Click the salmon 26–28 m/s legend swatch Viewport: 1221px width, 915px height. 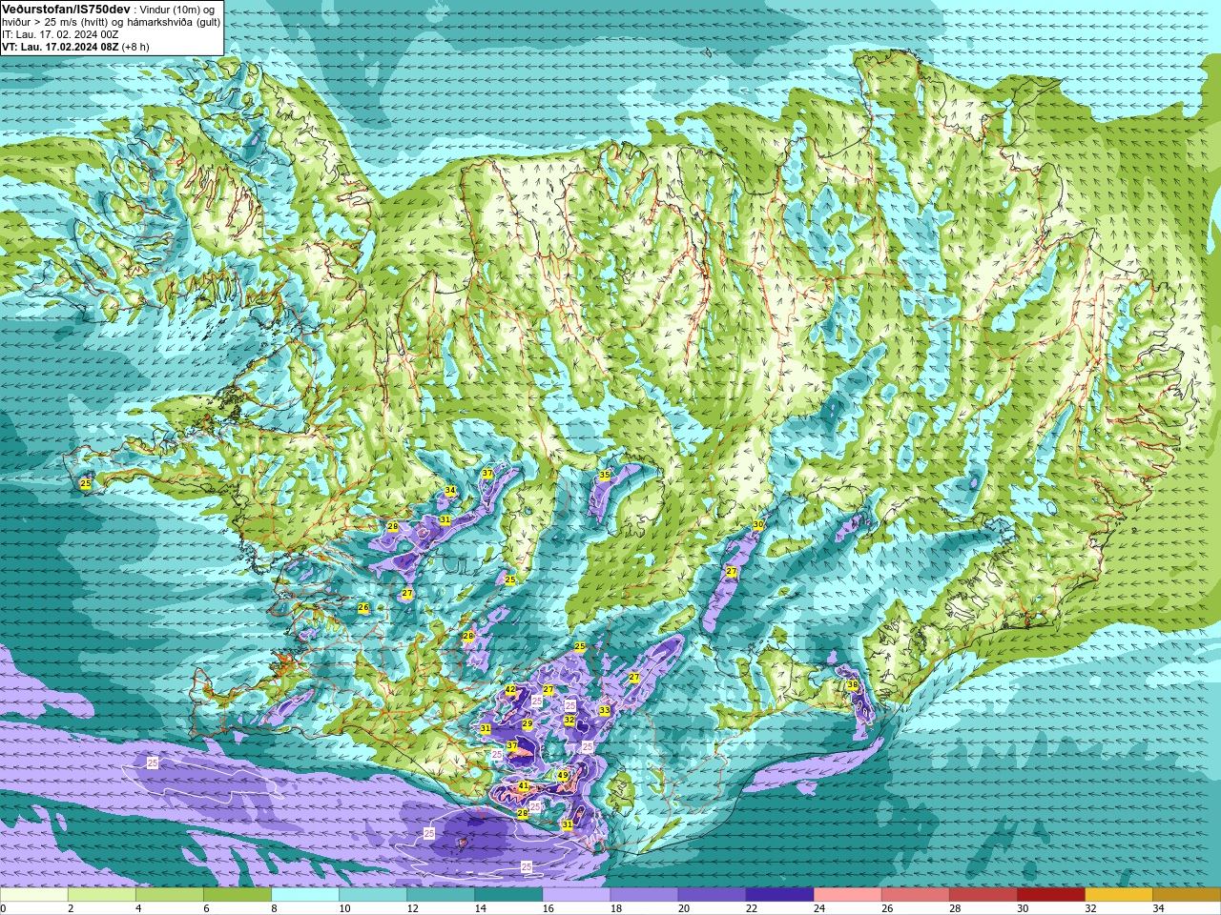915,895
